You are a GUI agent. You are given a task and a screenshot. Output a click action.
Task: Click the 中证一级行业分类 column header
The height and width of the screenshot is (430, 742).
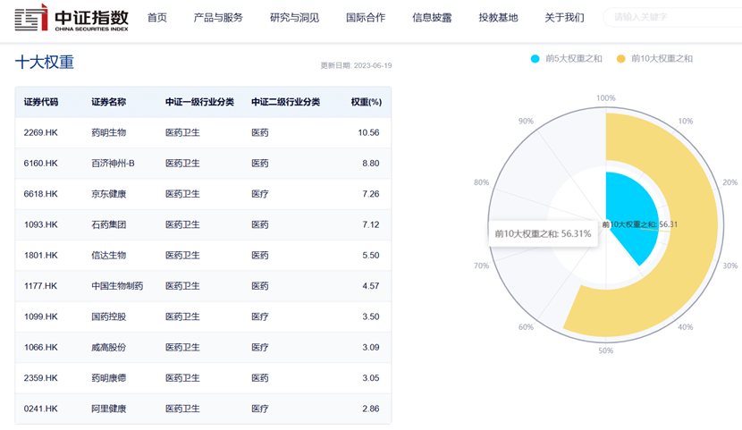199,102
